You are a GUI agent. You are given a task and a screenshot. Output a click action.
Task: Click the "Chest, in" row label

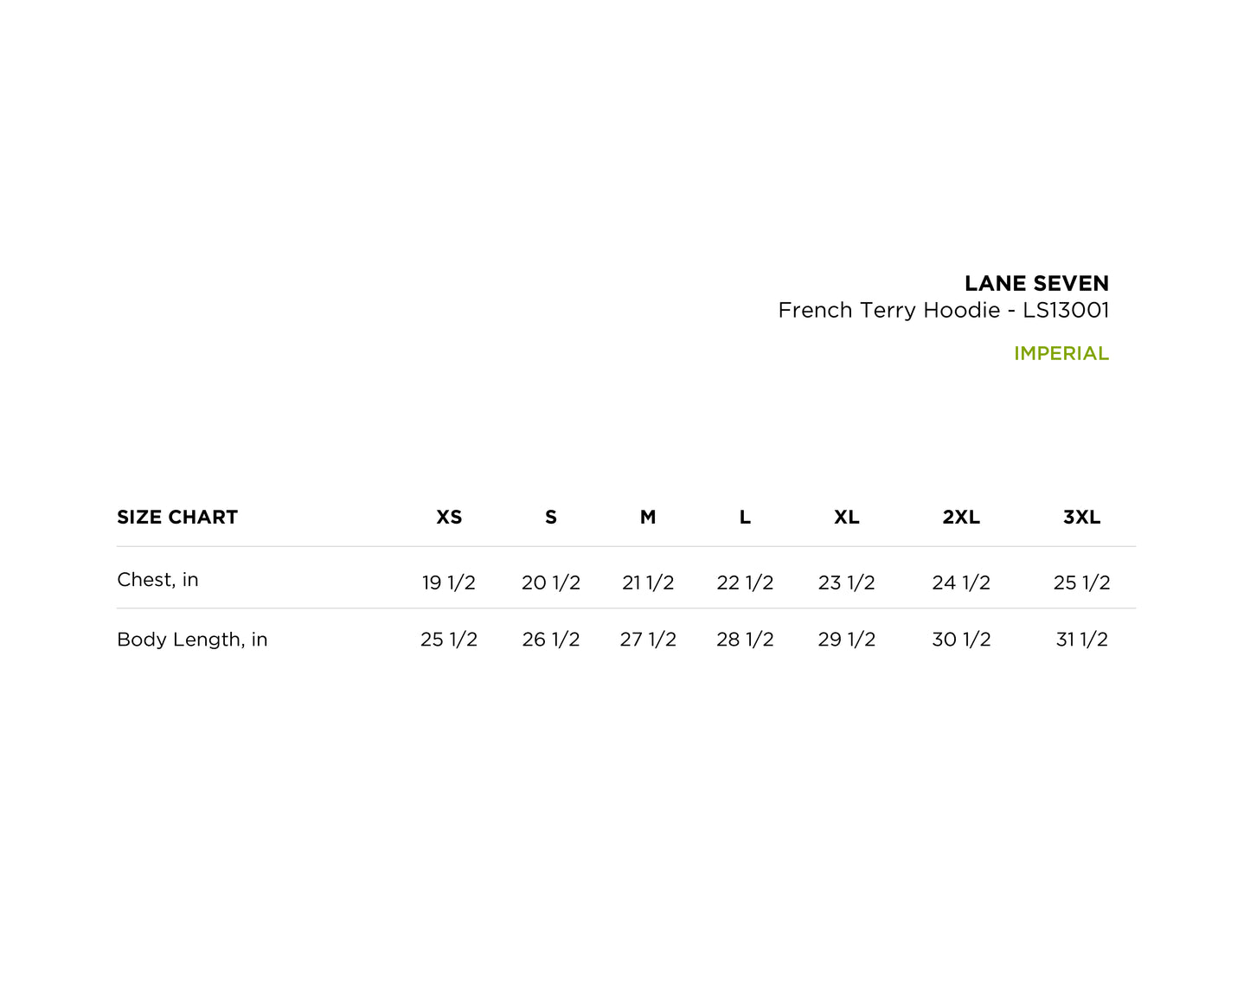tap(157, 580)
